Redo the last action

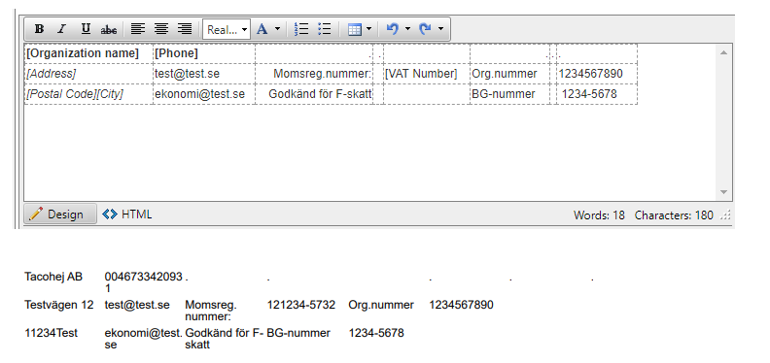click(425, 29)
